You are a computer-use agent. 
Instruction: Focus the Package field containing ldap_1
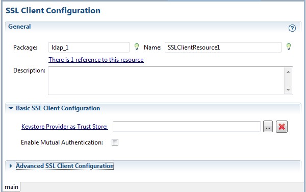pyautogui.click(x=89, y=47)
